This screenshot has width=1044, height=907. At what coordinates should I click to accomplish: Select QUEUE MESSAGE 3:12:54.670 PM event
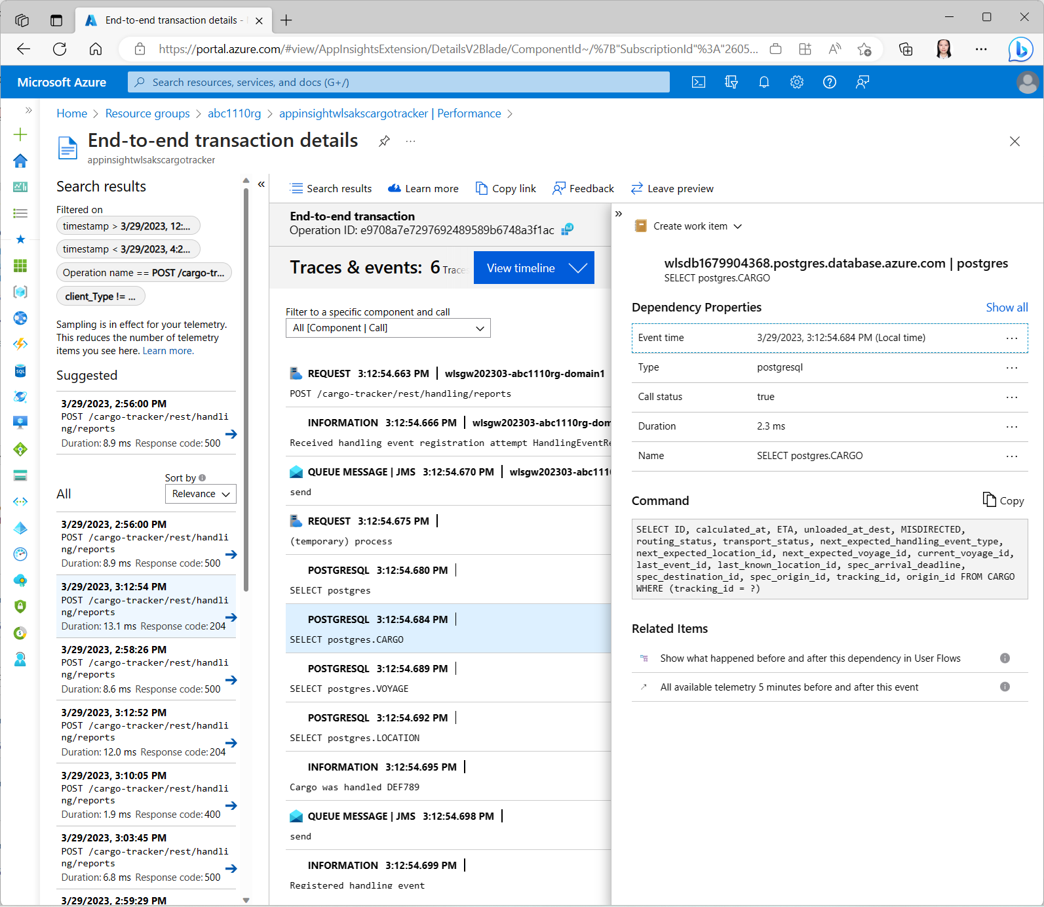[x=448, y=481]
